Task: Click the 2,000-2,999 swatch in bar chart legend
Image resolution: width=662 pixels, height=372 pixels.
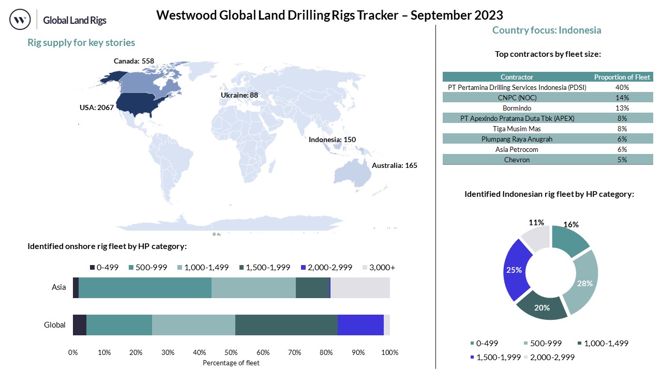Action: pyautogui.click(x=304, y=267)
